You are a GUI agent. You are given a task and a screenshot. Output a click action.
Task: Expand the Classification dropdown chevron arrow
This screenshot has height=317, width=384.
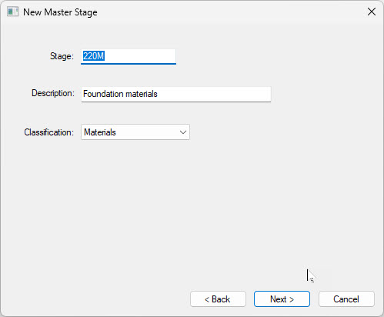tap(183, 132)
